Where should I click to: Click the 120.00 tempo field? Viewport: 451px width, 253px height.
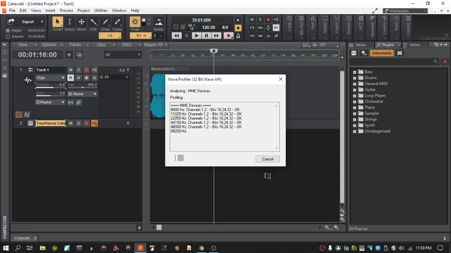209,27
